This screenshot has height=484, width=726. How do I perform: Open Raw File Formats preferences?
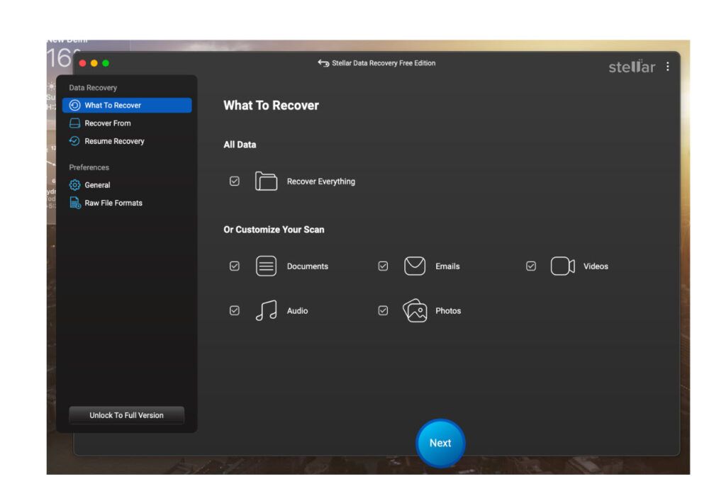click(x=113, y=203)
